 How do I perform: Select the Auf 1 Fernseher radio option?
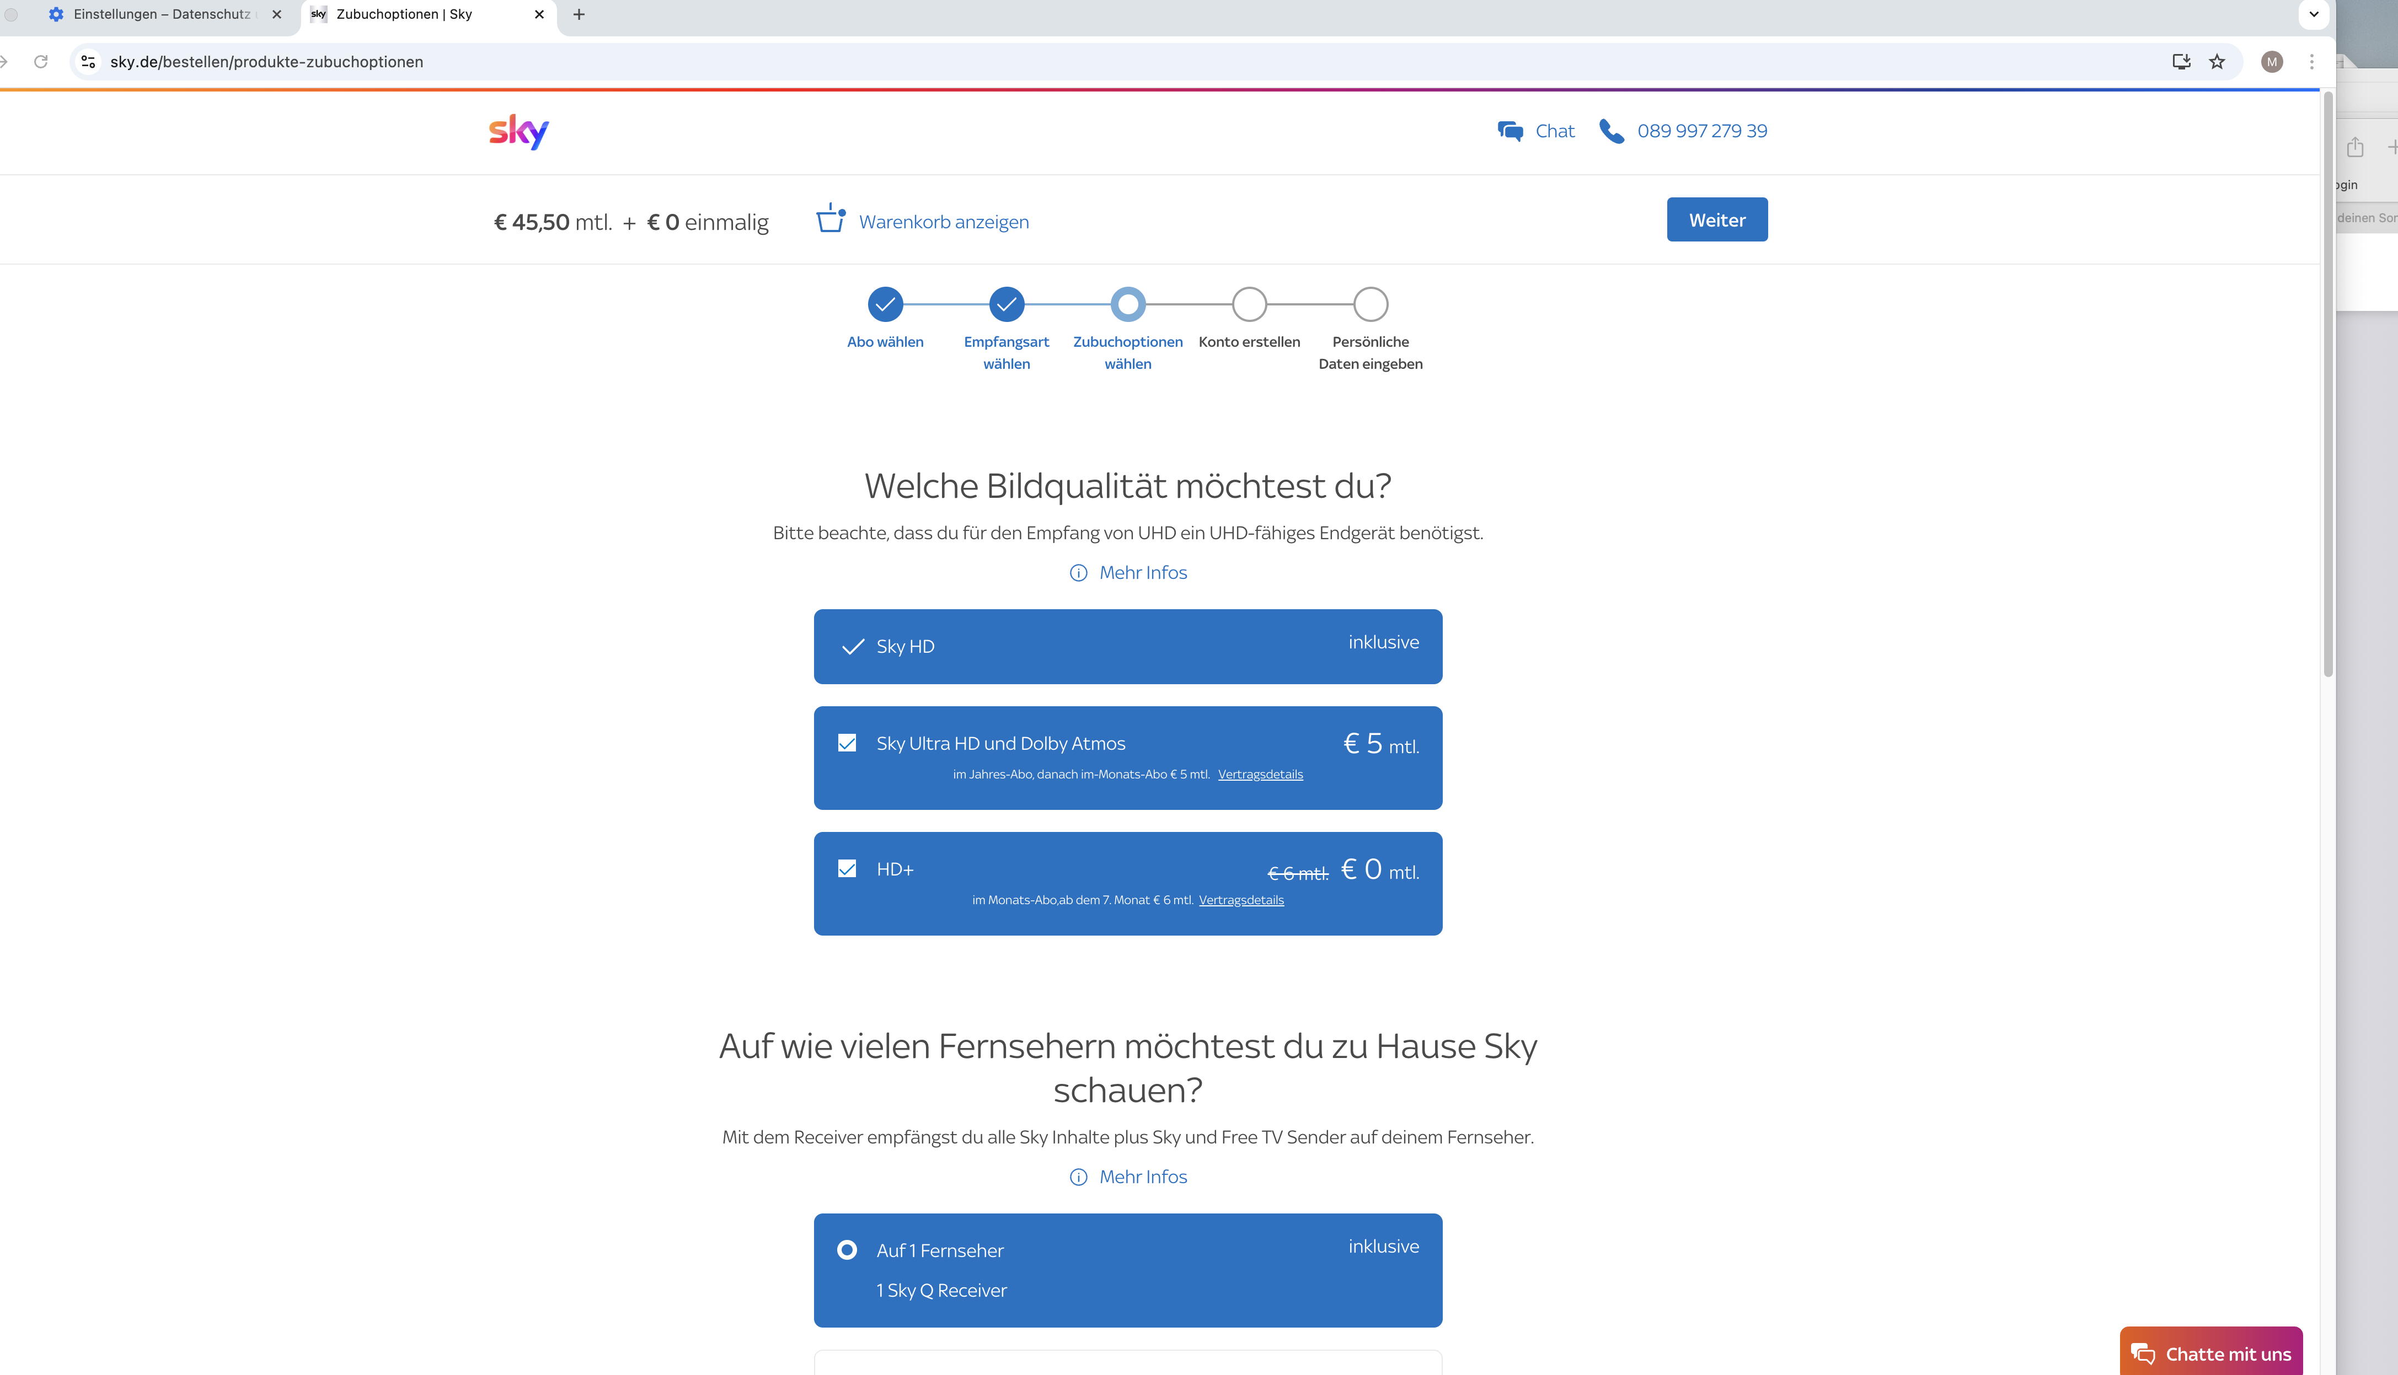(x=847, y=1249)
